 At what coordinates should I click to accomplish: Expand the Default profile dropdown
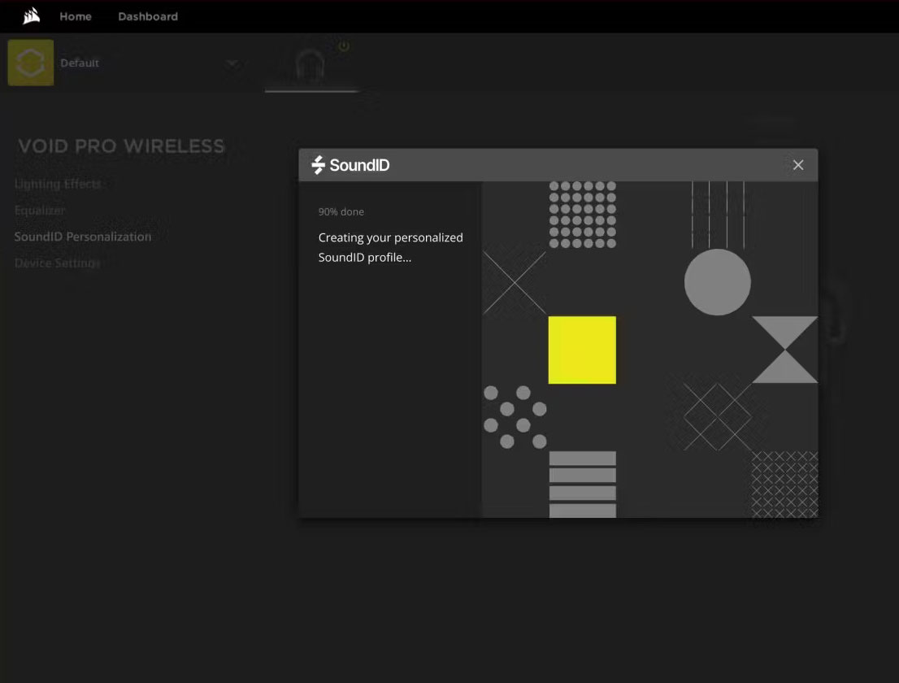click(232, 63)
